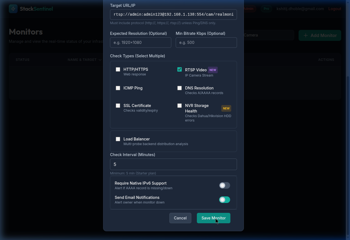350x240 pixels.
Task: Click 'Must include protocol' hint text
Action: [163, 23]
